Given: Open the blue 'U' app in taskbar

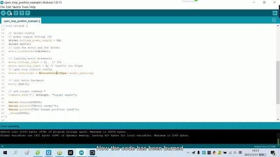Looking at the screenshot, I should pyautogui.click(x=49, y=153).
